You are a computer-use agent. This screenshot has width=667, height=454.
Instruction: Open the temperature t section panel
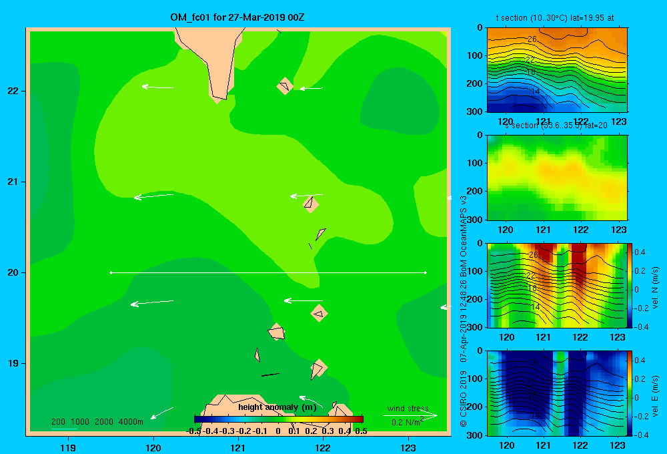[557, 70]
